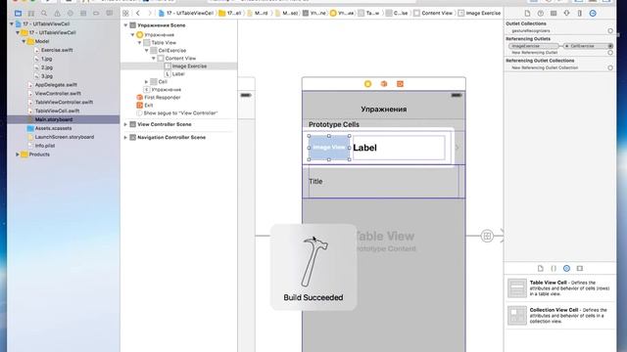Open AppDelegate.swift
Screen dimensions: 627x352
[x=56, y=85]
